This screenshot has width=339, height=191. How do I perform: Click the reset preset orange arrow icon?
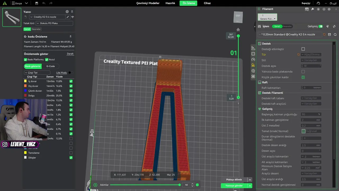point(324,34)
